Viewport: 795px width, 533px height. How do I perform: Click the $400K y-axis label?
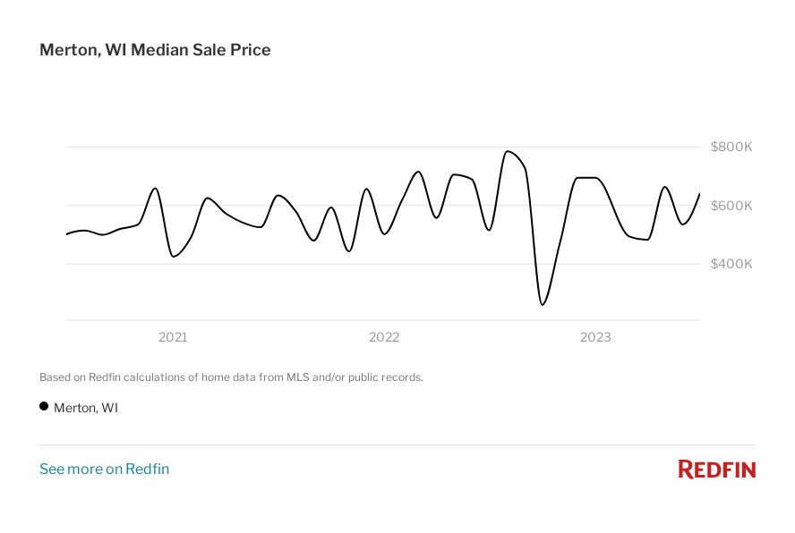pos(731,264)
